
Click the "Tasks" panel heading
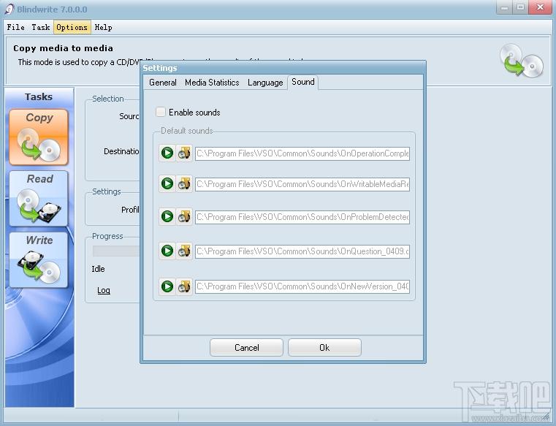click(39, 96)
